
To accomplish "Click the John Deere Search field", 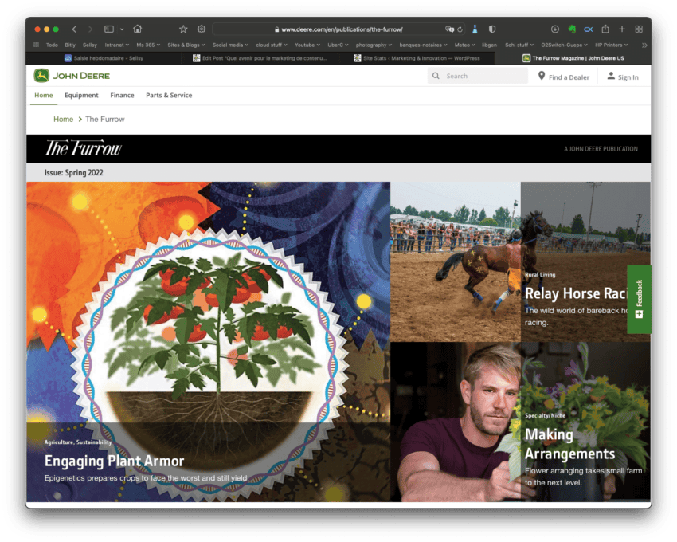I will click(478, 76).
